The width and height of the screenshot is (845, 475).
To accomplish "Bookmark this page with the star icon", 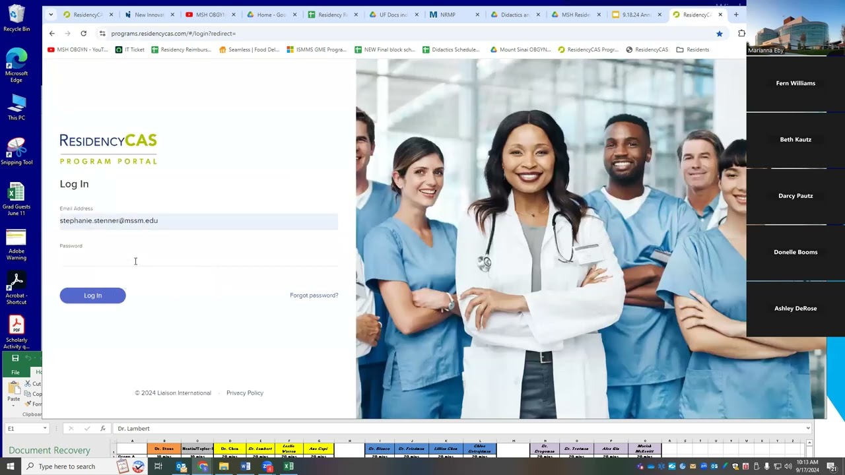I will pos(720,33).
